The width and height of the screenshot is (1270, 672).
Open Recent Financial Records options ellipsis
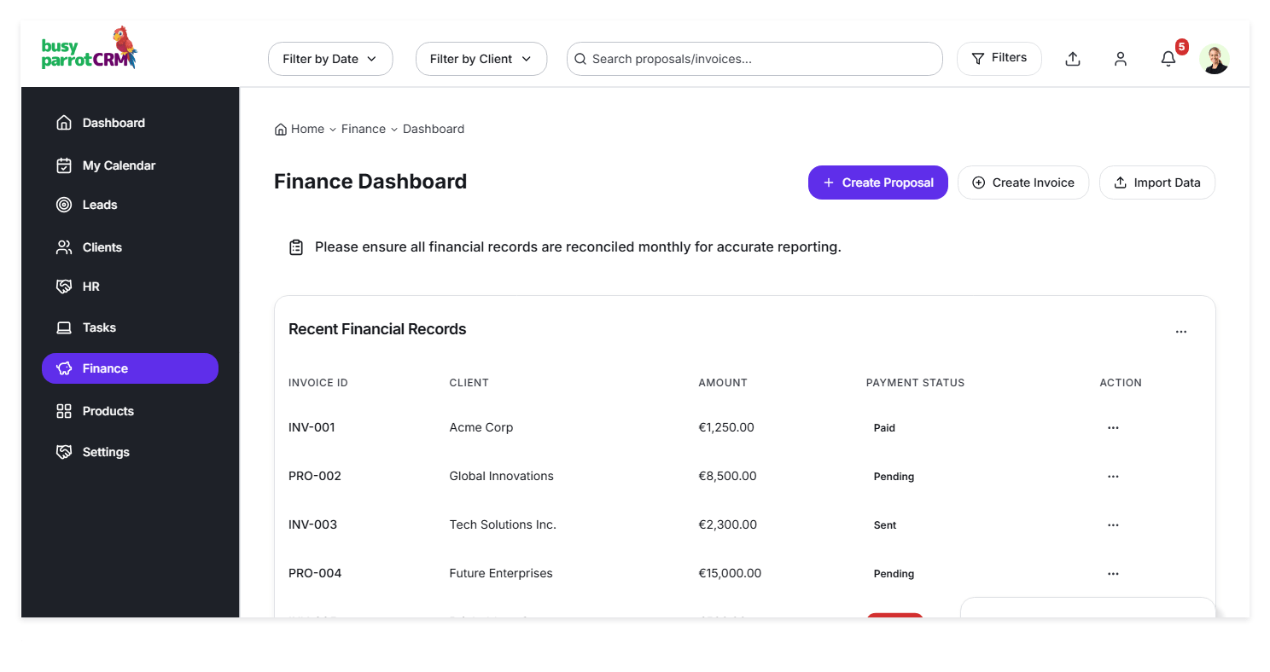pos(1180,332)
